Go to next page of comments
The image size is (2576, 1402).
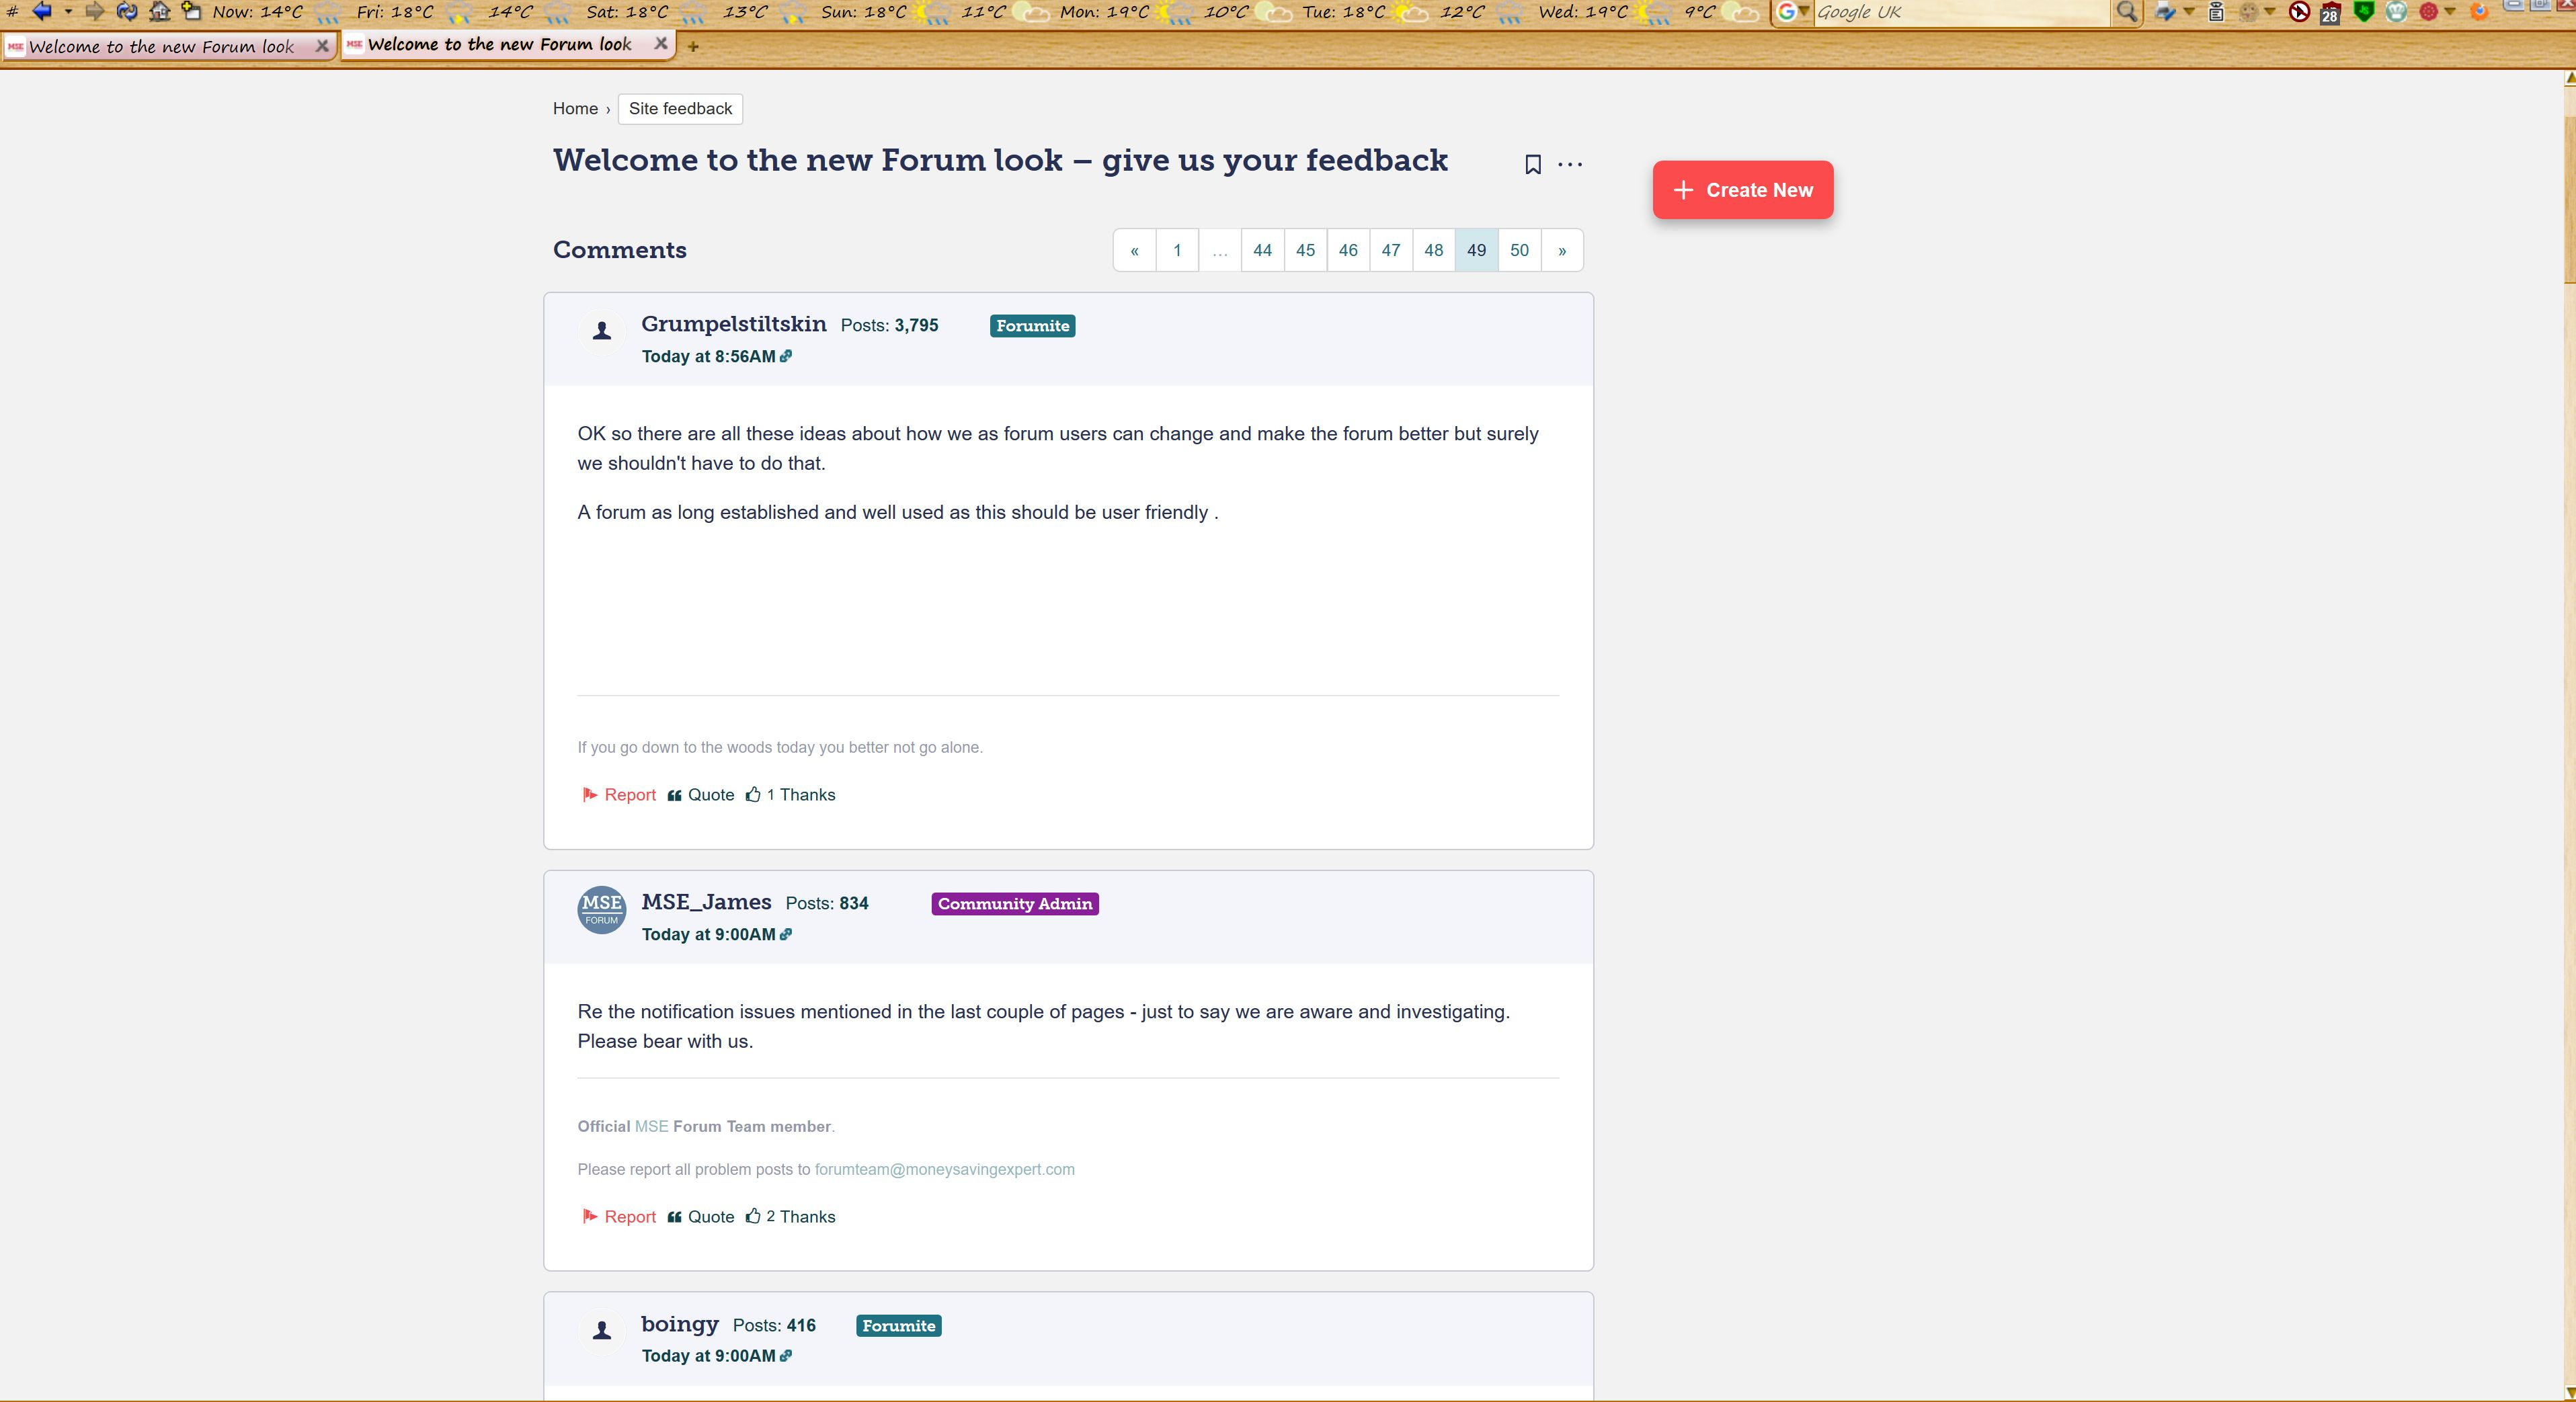pos(1562,250)
